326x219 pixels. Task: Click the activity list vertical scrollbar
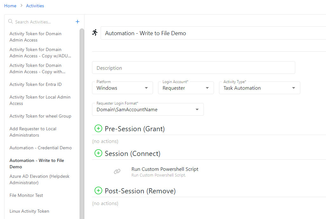click(x=82, y=95)
